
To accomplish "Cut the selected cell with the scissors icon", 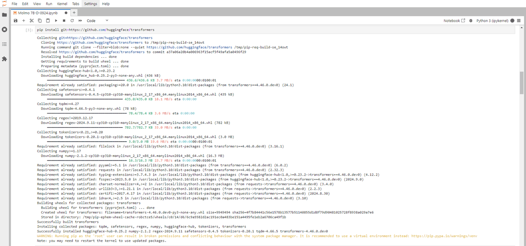I will coord(32,21).
